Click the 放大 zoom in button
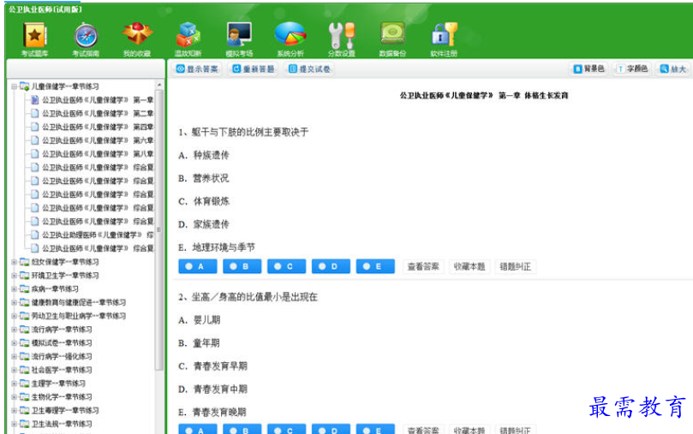The image size is (693, 434). tap(672, 68)
